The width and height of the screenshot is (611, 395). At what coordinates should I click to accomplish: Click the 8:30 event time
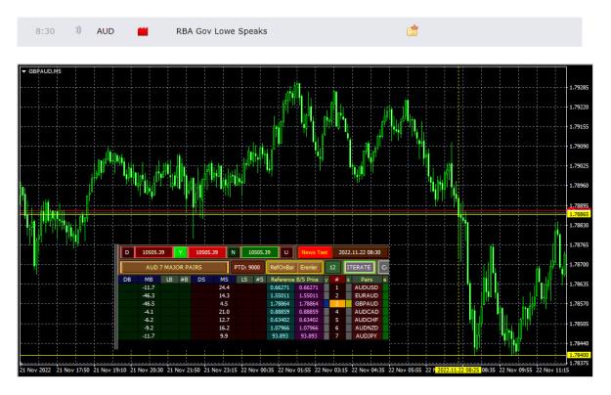tap(45, 31)
